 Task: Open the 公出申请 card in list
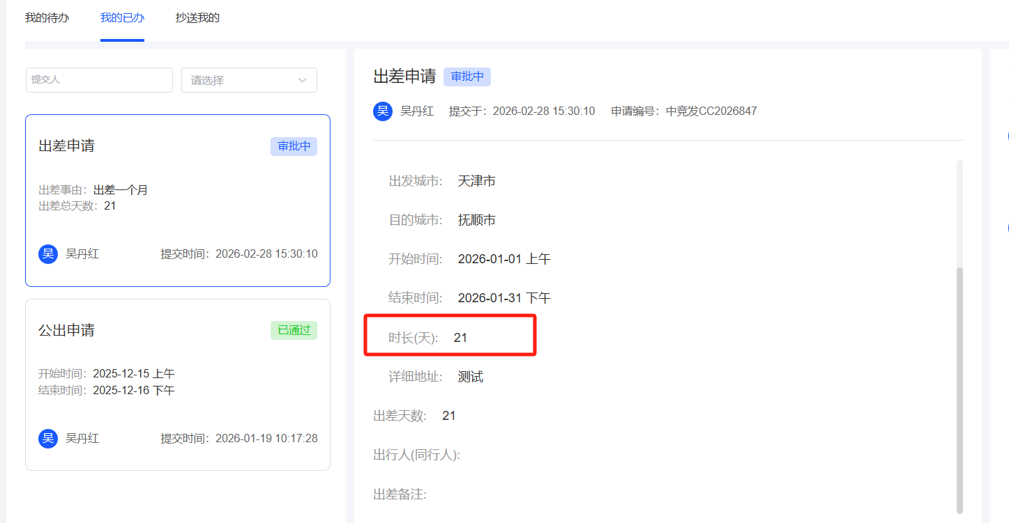click(x=178, y=384)
